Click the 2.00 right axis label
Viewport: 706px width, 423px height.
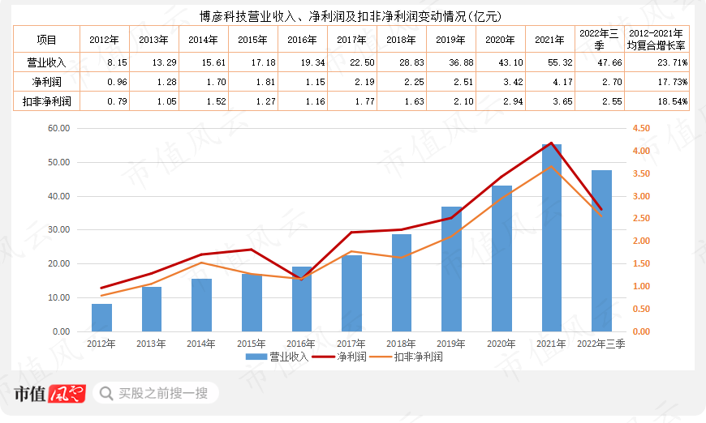click(641, 241)
